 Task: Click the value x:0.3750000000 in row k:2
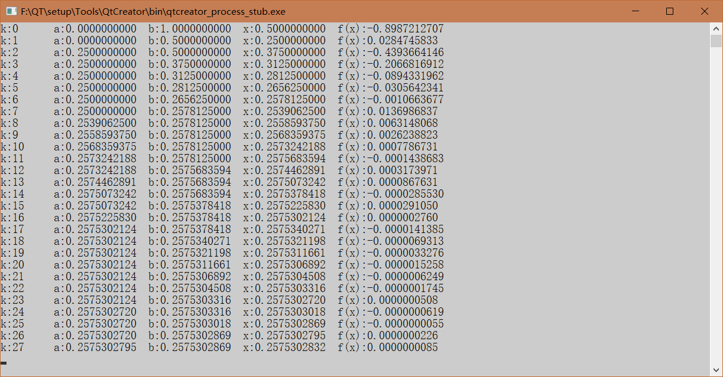[284, 53]
